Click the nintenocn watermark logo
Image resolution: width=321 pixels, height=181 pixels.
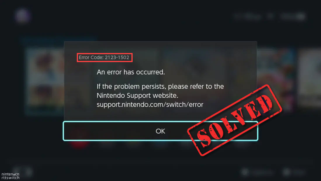tap(10, 176)
